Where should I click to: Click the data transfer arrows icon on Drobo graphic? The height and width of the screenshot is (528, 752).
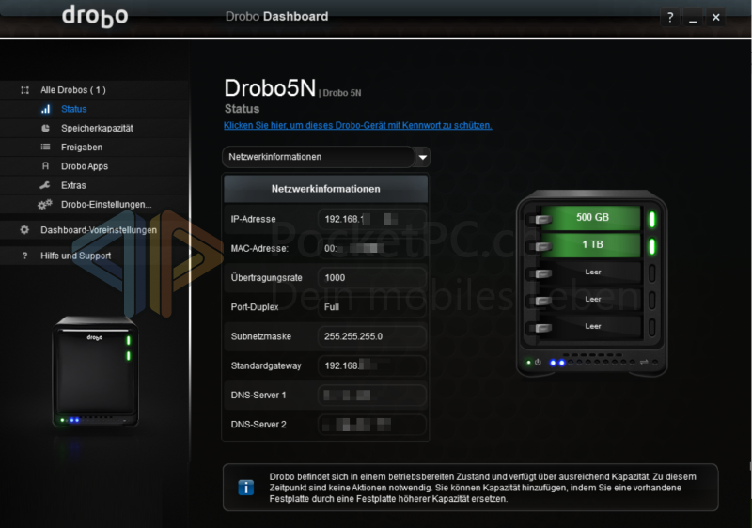point(644,362)
